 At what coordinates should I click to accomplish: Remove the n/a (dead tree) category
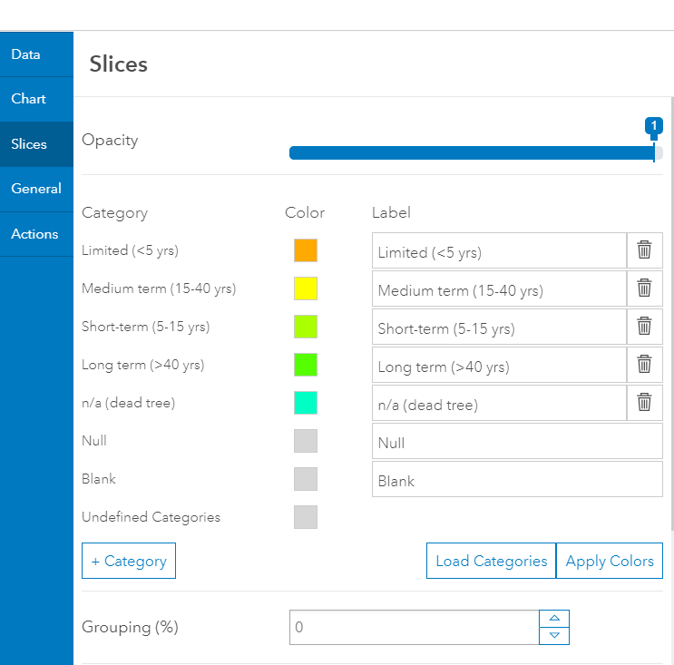[644, 403]
